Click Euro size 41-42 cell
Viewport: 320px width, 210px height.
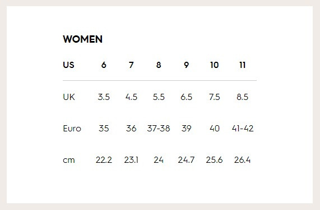243,129
